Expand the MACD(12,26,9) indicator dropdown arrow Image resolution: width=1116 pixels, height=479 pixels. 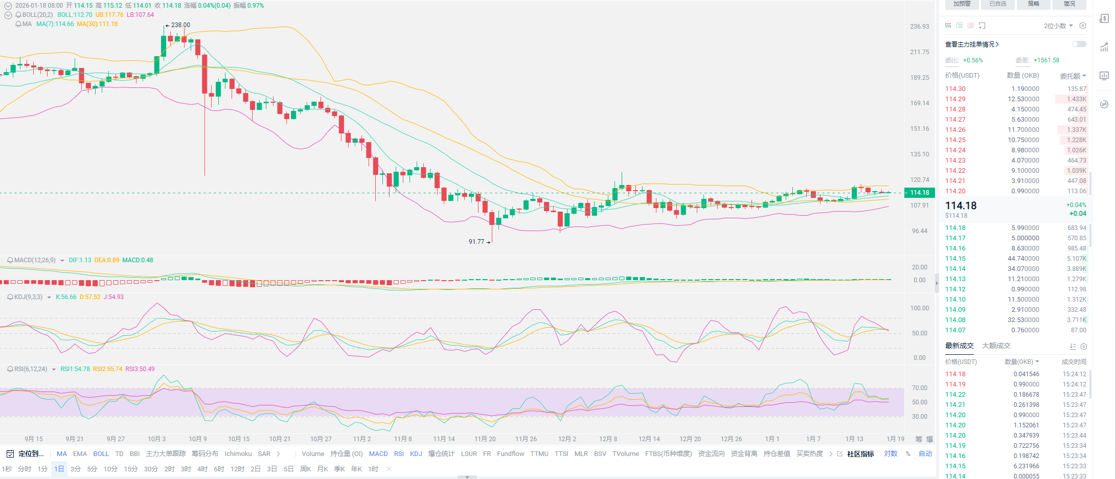[62, 261]
